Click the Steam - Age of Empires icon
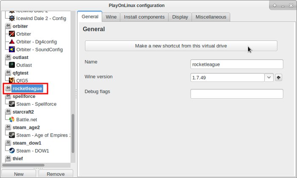Screen dimensions: 297x178 click(12, 135)
